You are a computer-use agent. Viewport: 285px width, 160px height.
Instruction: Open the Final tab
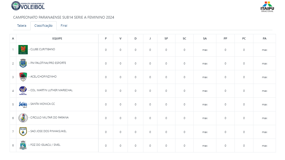[64, 26]
